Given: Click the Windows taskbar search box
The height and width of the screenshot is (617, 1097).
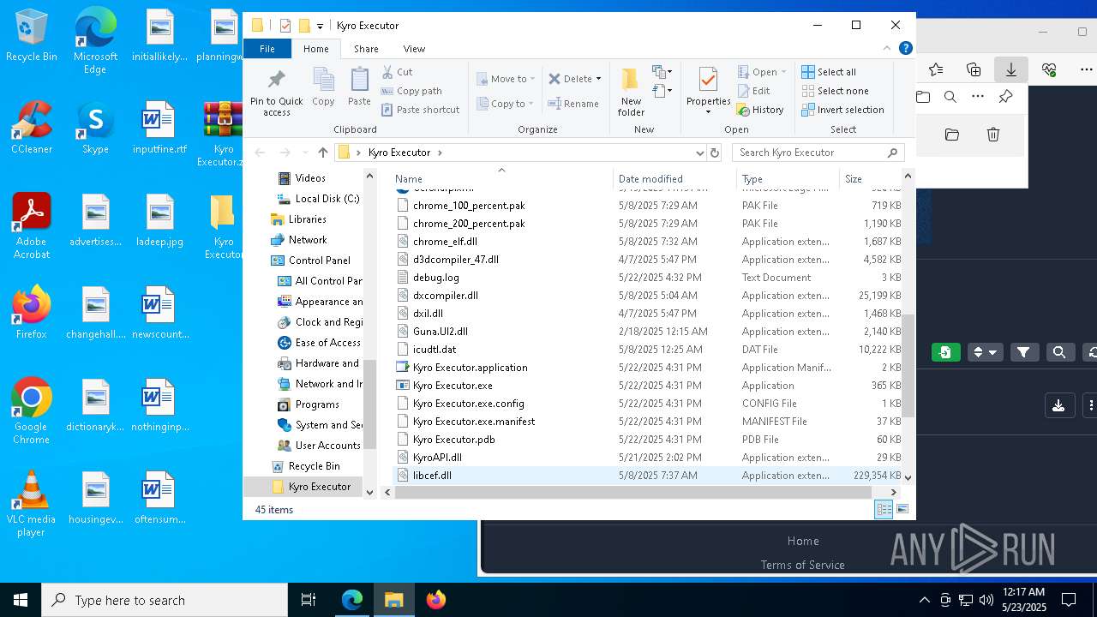Looking at the screenshot, I should (x=165, y=600).
